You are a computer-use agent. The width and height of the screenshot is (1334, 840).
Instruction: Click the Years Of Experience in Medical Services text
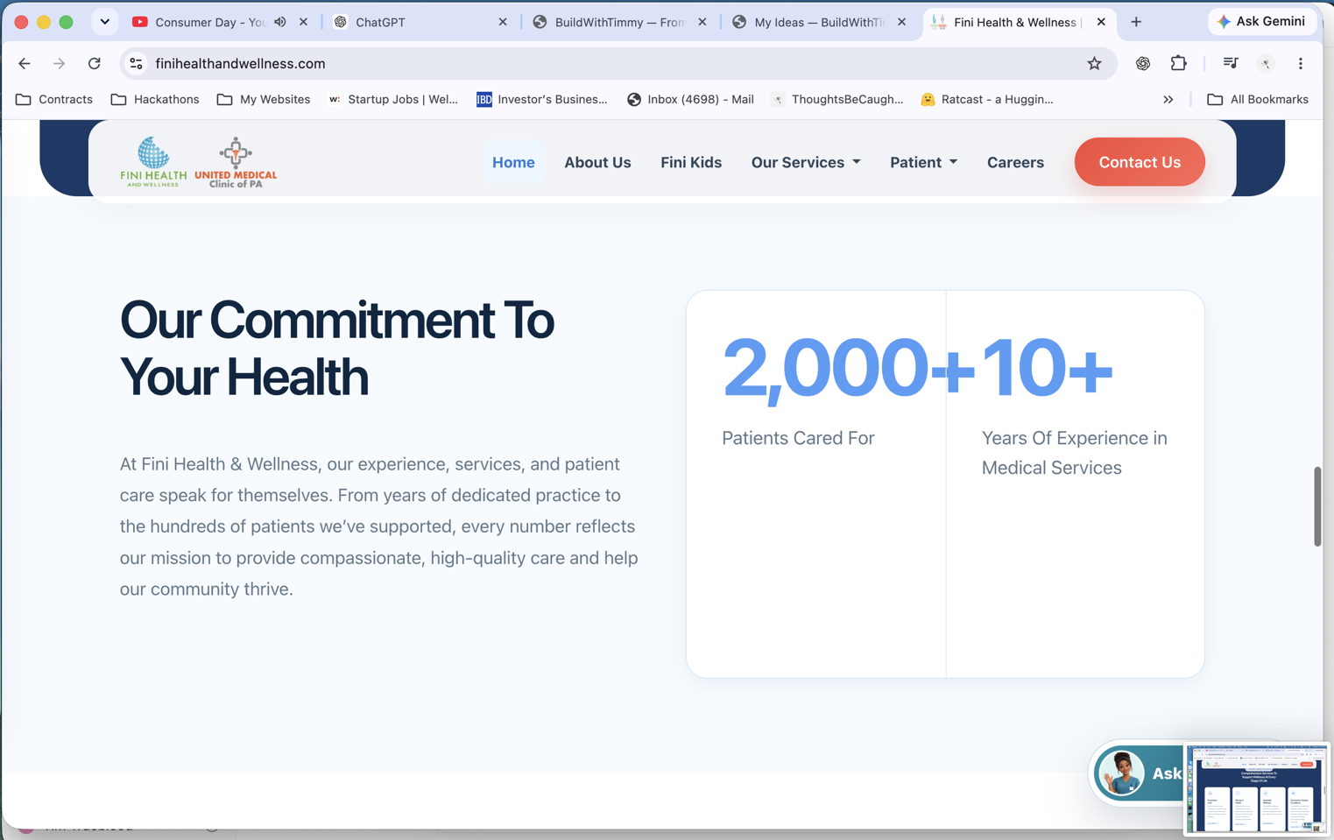(1075, 453)
